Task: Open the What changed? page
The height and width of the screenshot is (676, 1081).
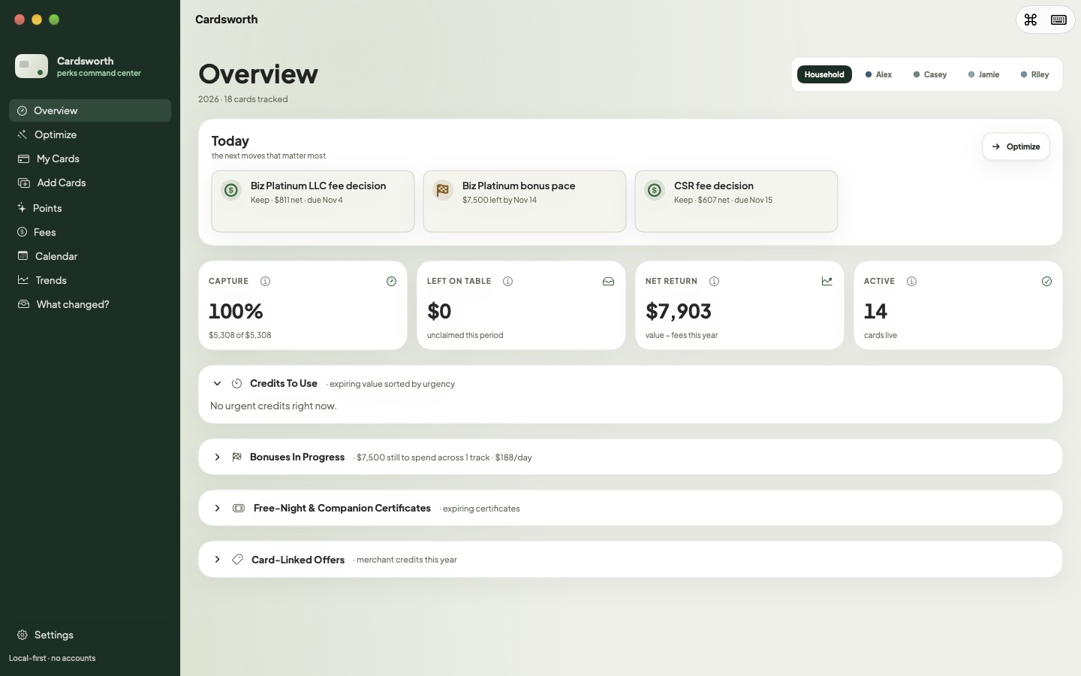Action: click(90, 304)
